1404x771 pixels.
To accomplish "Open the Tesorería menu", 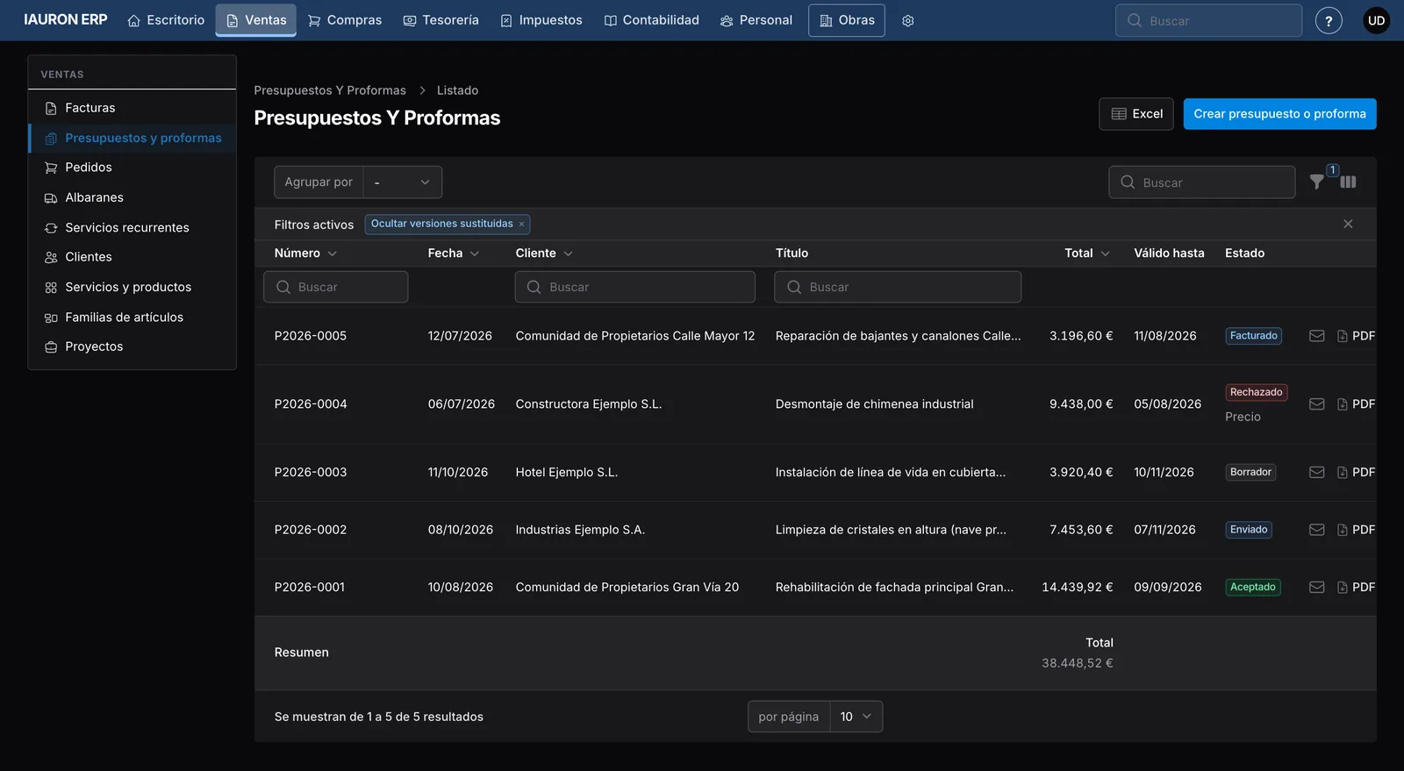I will (441, 20).
